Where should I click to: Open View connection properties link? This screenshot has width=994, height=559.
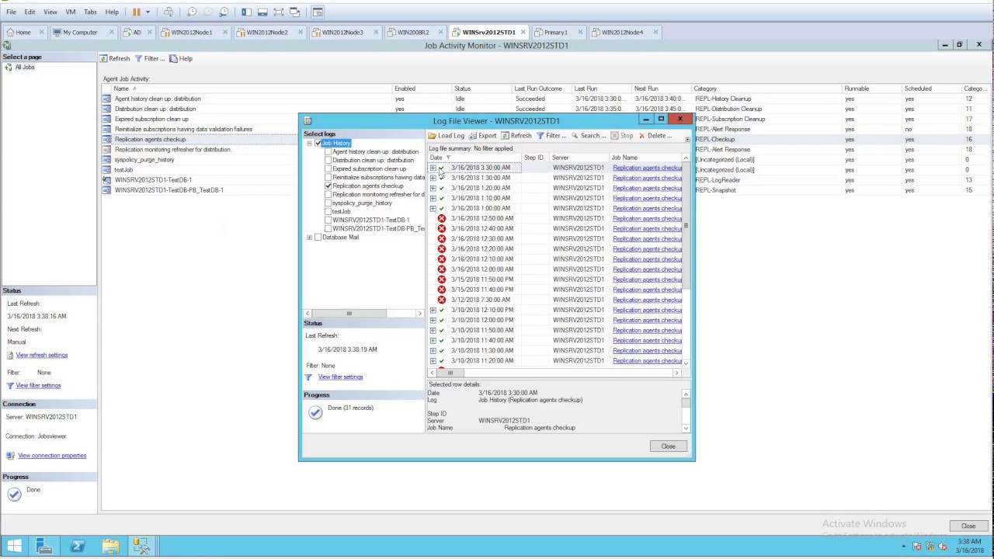(x=52, y=456)
